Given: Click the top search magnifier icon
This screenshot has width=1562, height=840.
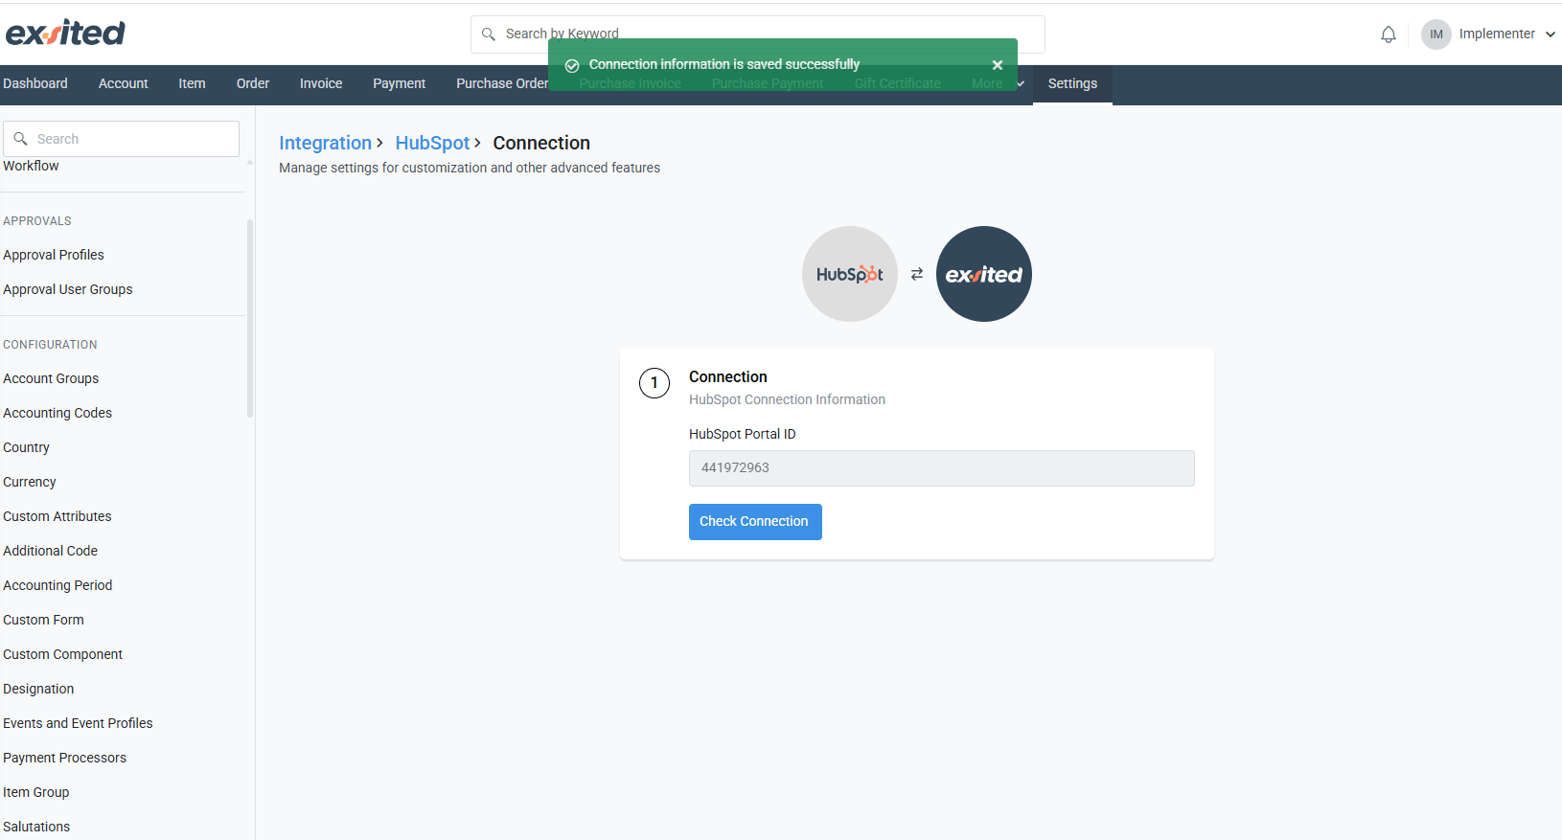Looking at the screenshot, I should [489, 34].
